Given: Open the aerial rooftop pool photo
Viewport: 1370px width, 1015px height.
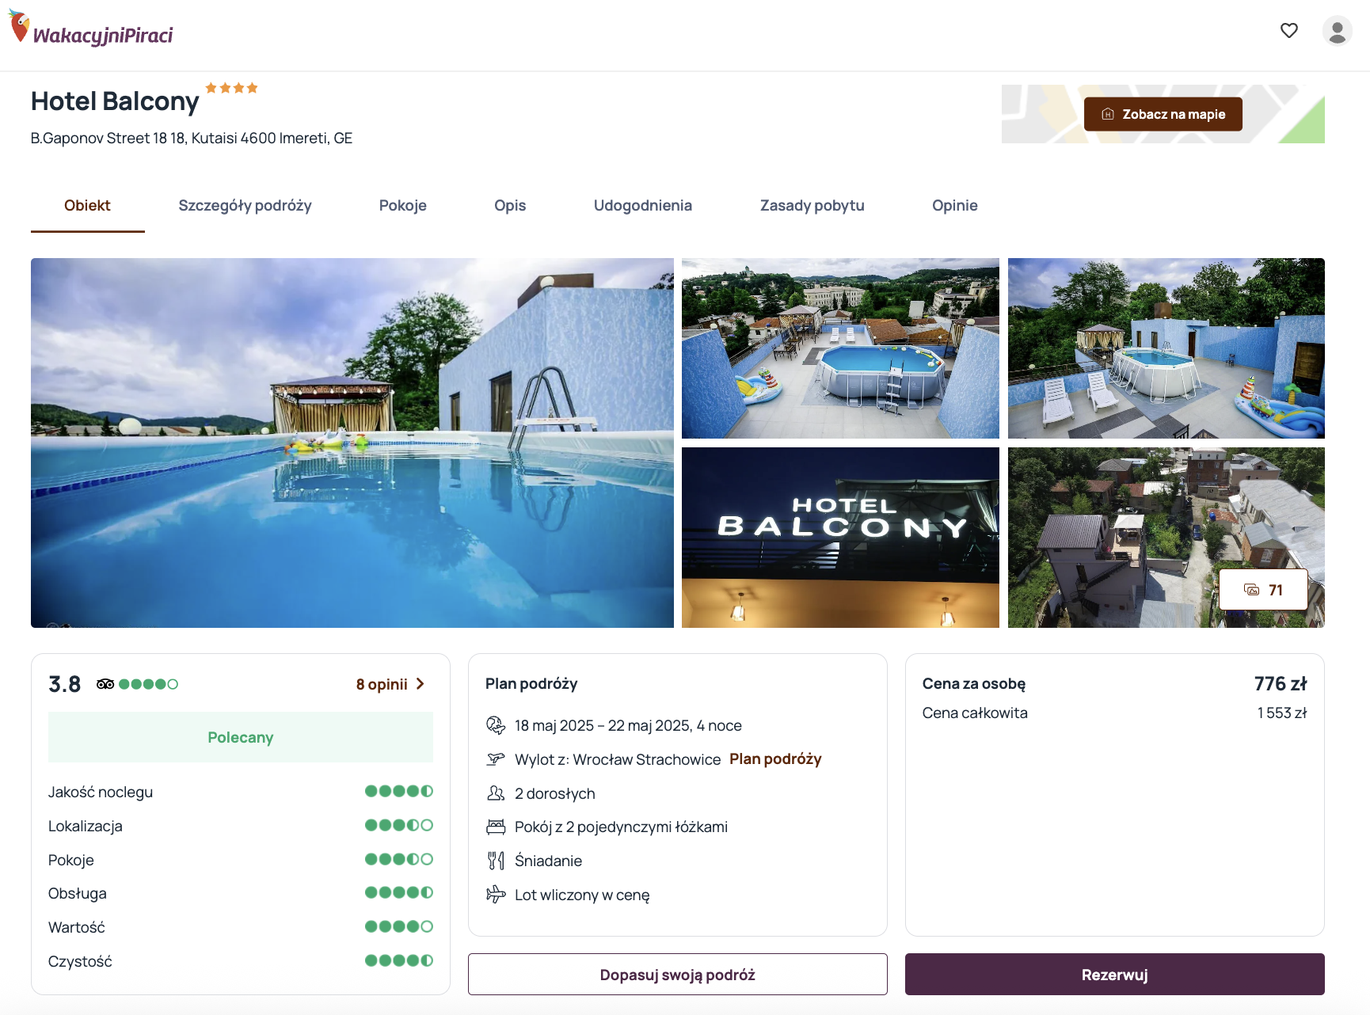Looking at the screenshot, I should (840, 348).
